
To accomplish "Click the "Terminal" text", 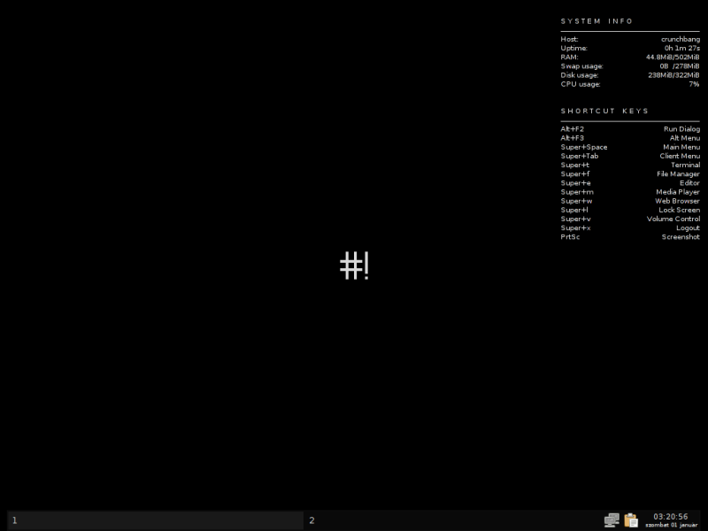I will pos(685,165).
